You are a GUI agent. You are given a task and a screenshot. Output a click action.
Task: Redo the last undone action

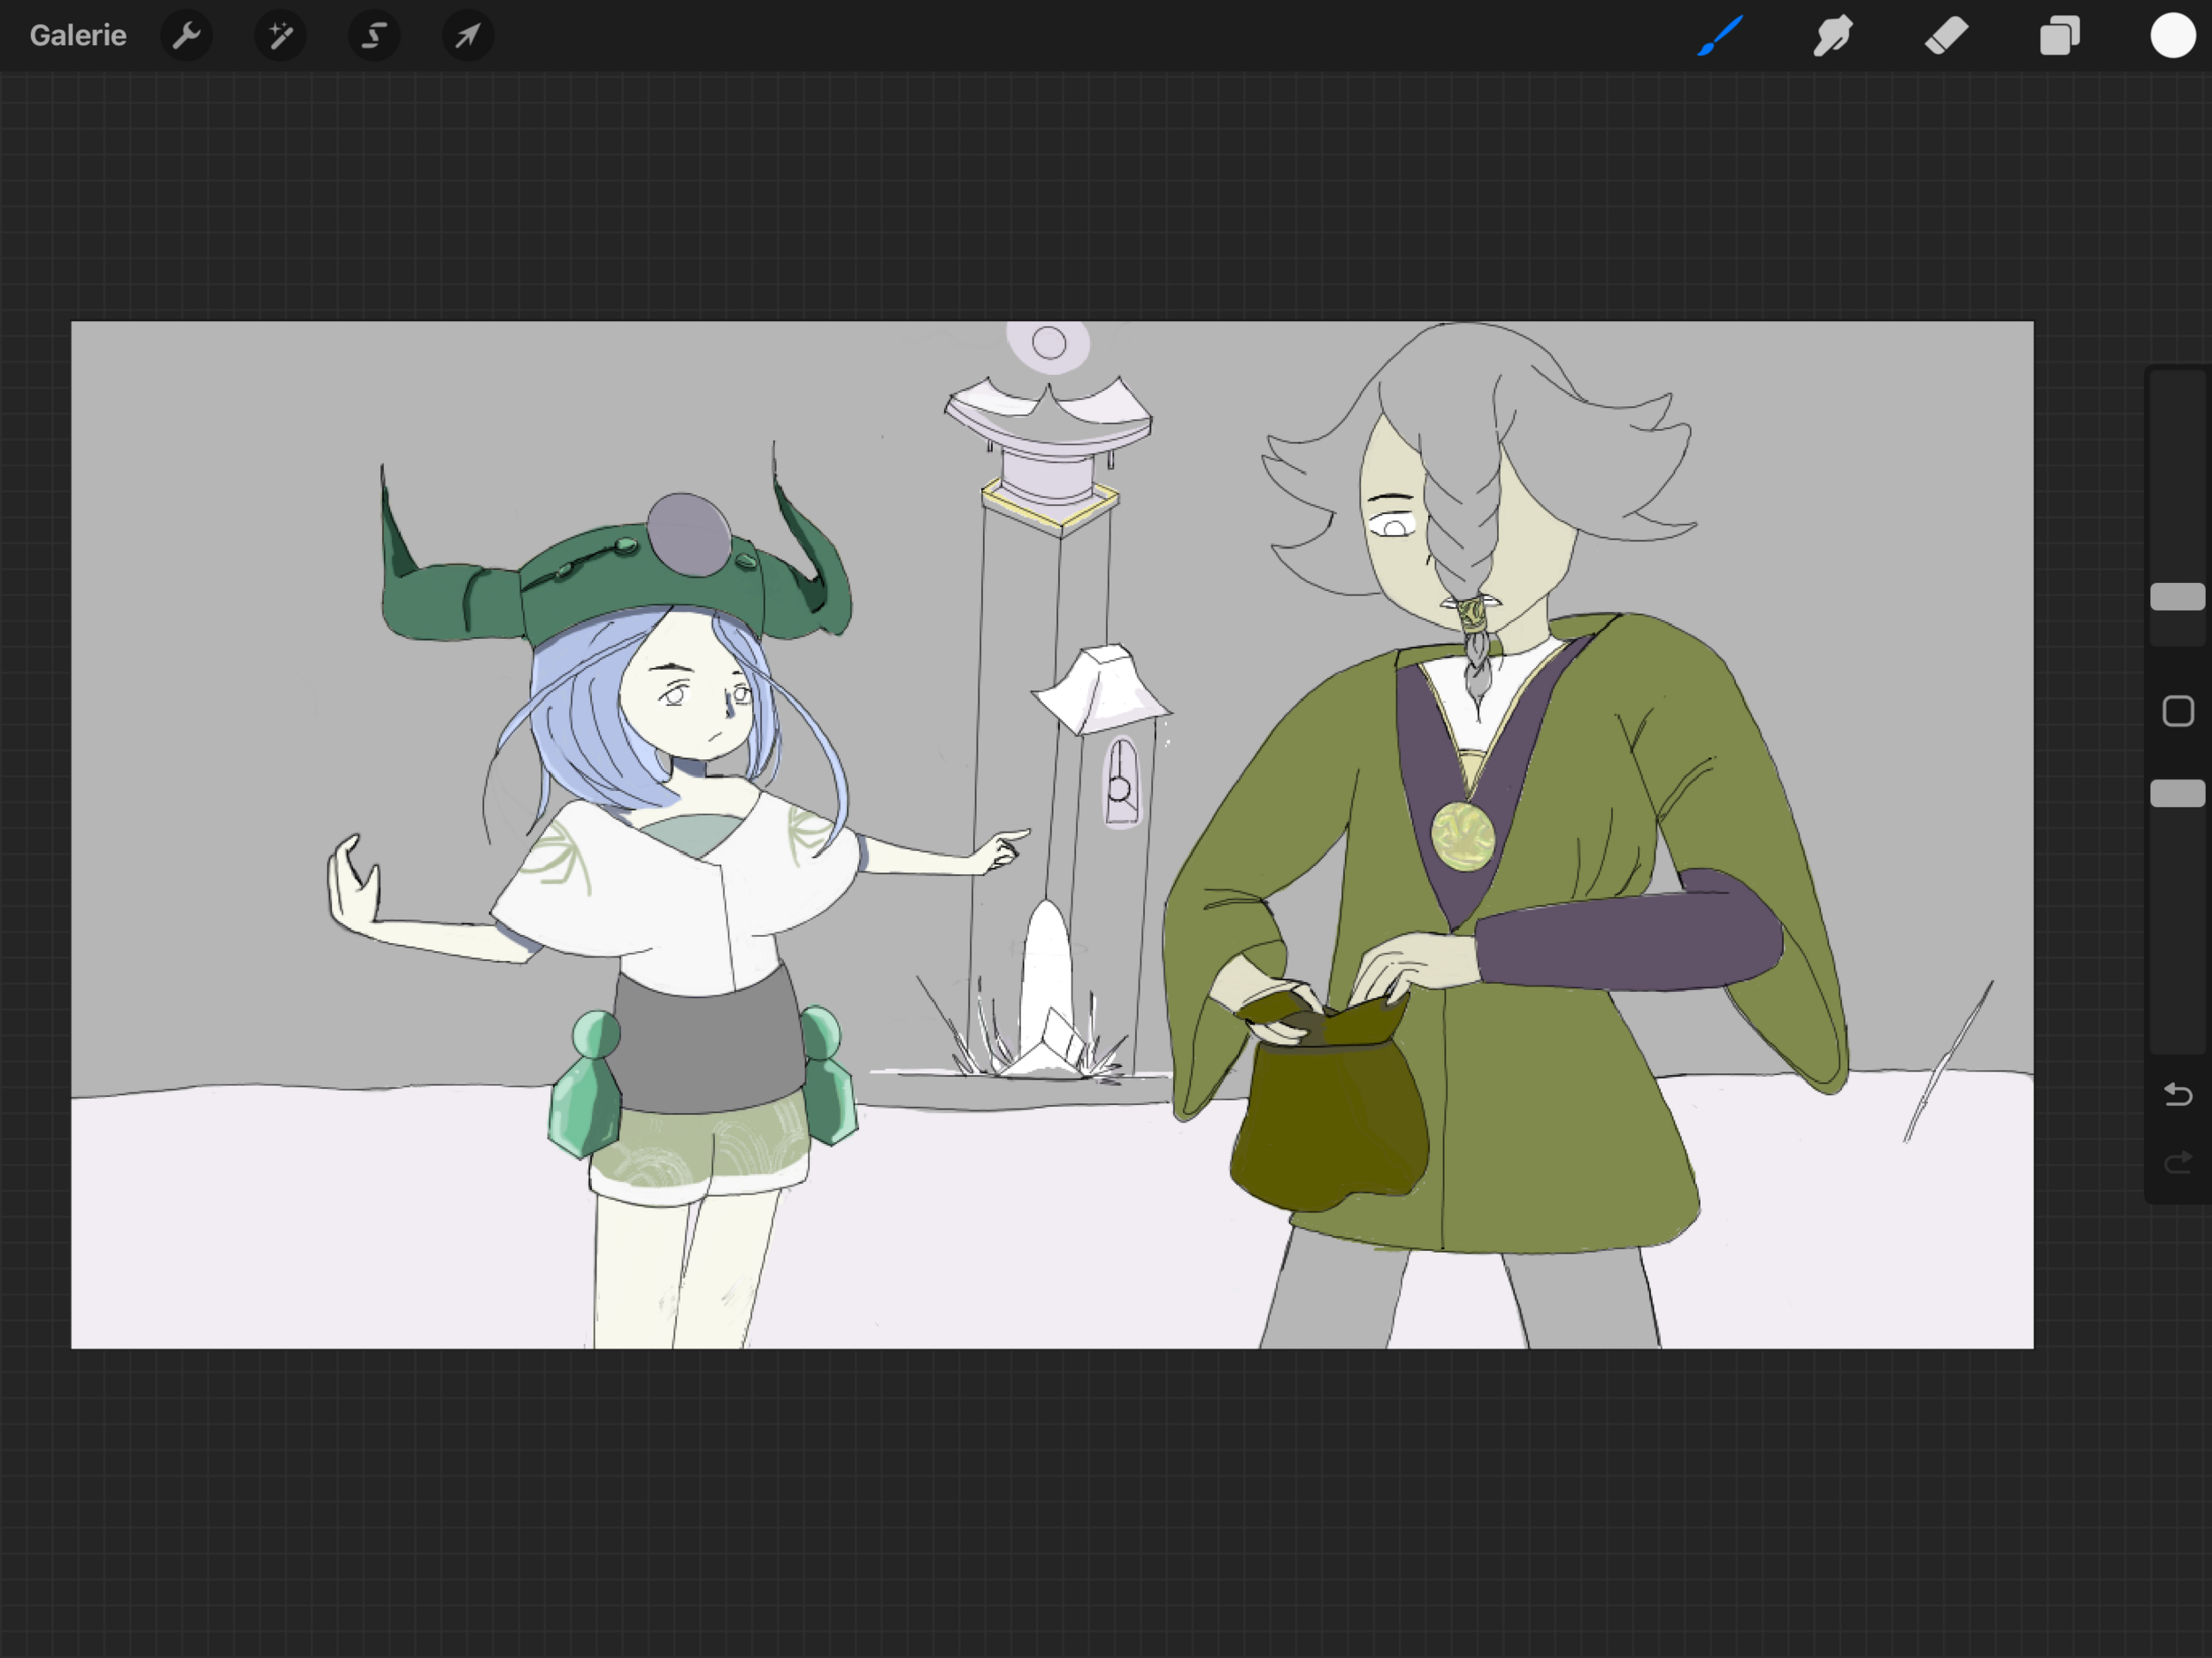coord(2177,1162)
